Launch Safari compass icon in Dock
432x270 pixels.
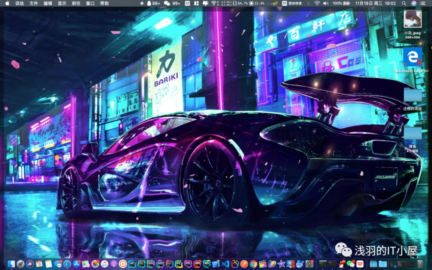(67, 264)
